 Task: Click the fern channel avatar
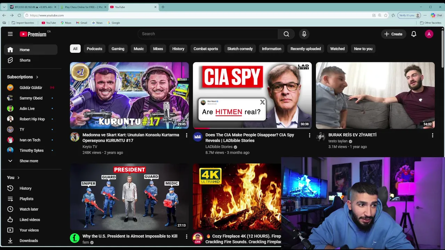[x=75, y=238]
